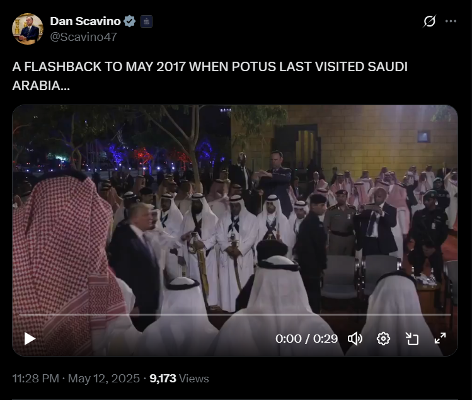Click the FLASHBACK TO MAY 2017 tweet text
The height and width of the screenshot is (400, 472).
210,76
